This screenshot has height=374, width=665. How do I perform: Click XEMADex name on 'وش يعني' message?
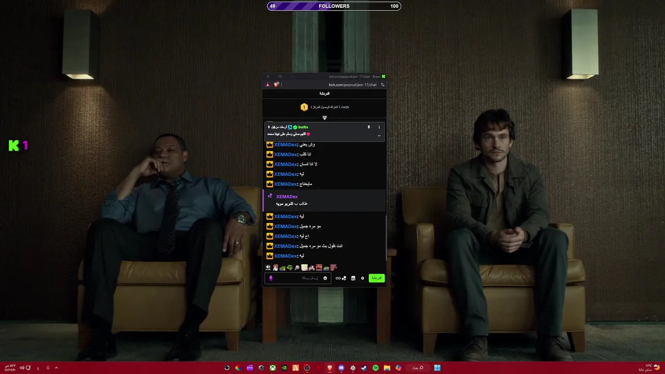tap(286, 144)
